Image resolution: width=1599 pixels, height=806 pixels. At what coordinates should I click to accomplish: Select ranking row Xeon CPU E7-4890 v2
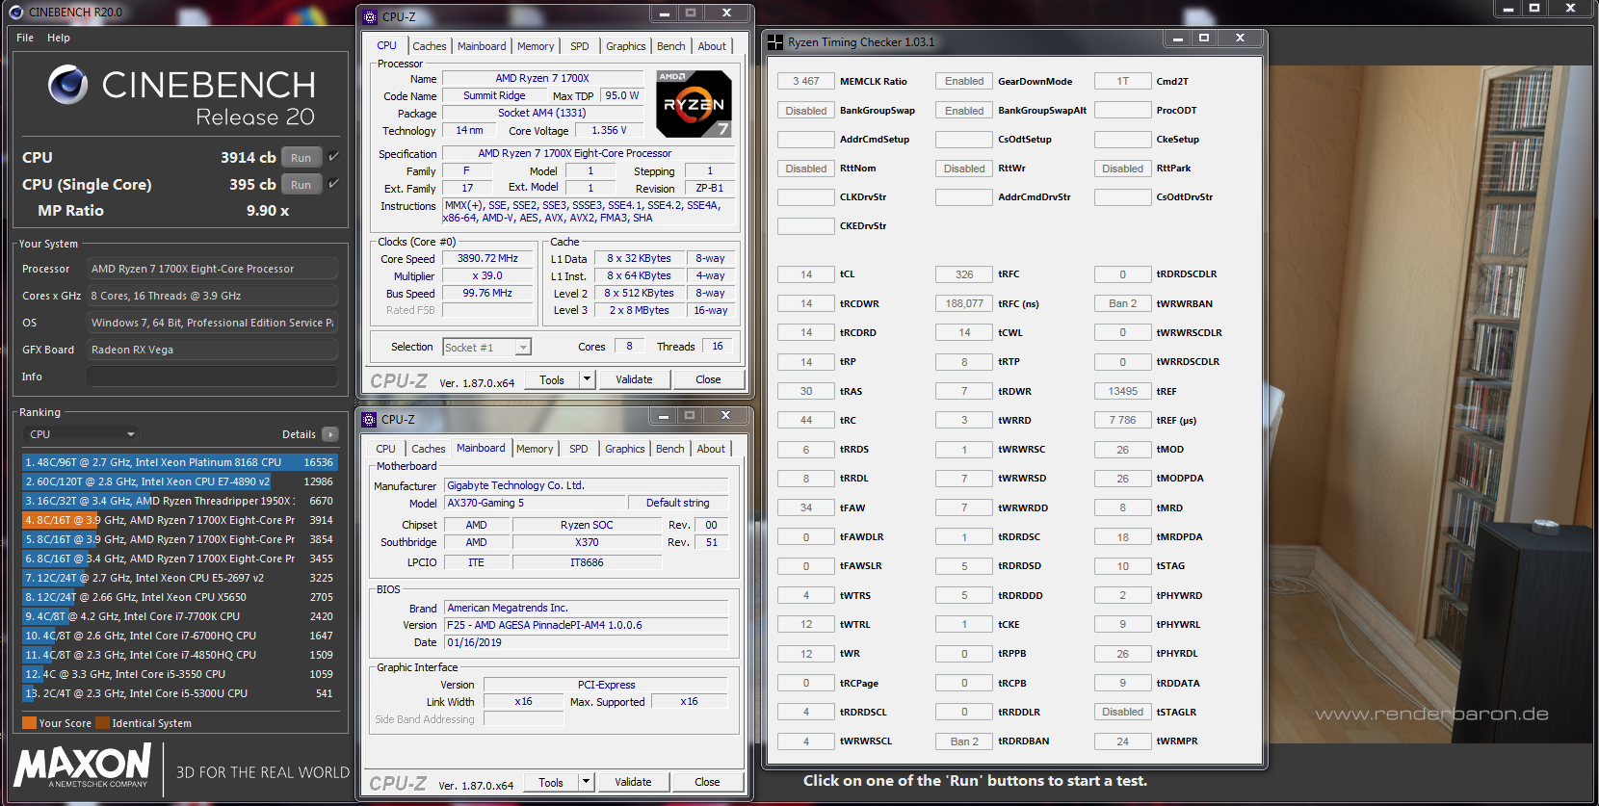pyautogui.click(x=180, y=481)
